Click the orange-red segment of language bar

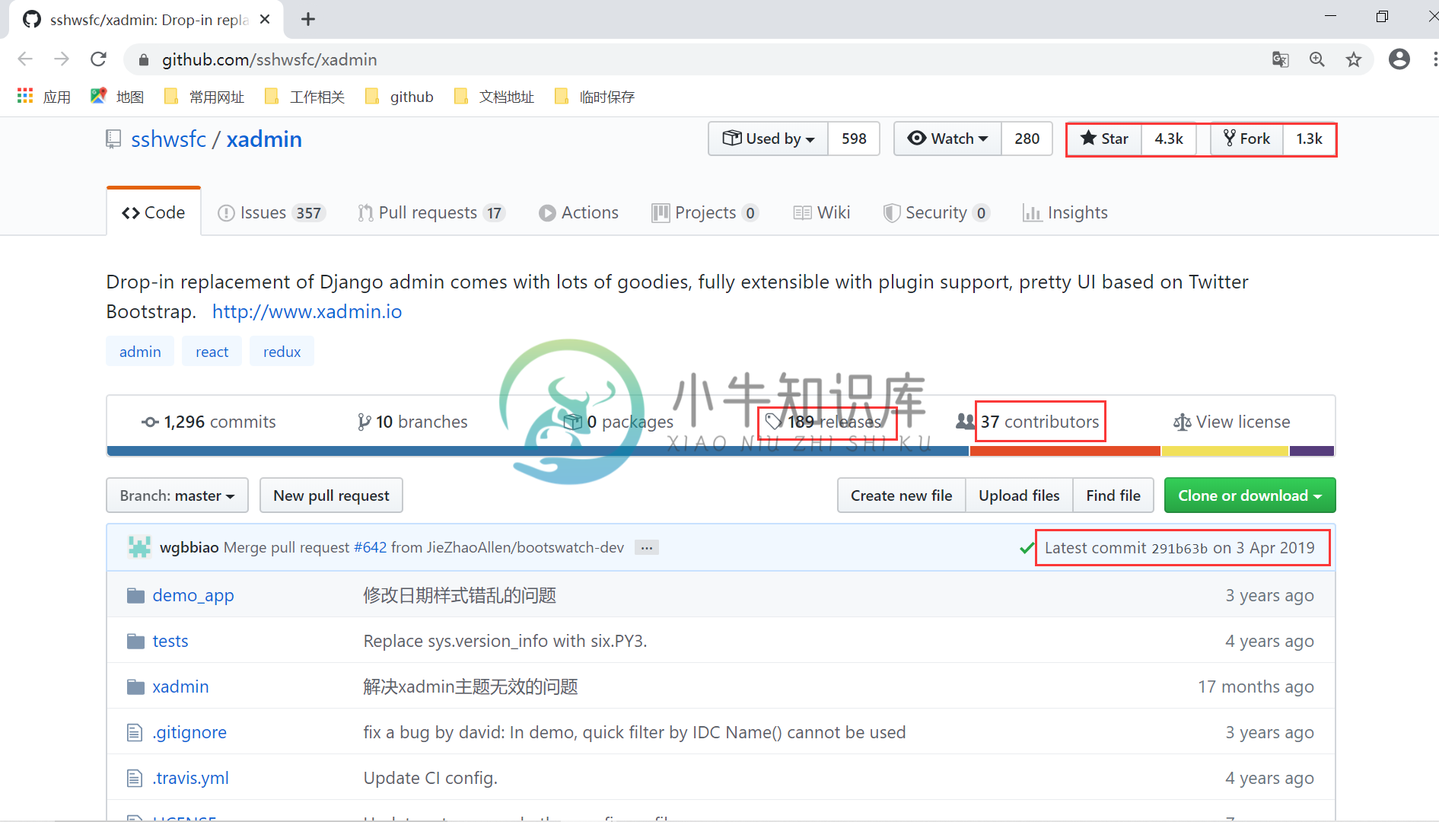pos(1065,451)
